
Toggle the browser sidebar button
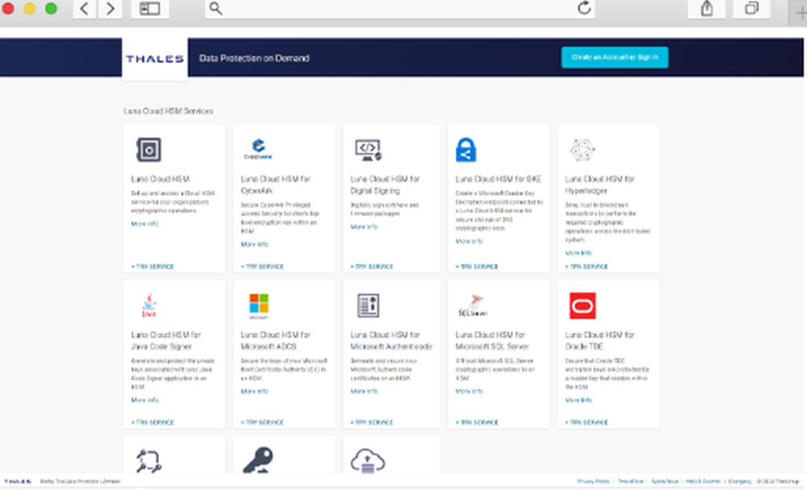click(x=150, y=9)
